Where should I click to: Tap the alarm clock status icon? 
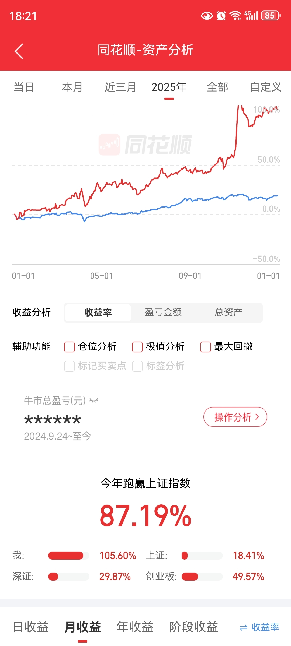click(x=221, y=16)
